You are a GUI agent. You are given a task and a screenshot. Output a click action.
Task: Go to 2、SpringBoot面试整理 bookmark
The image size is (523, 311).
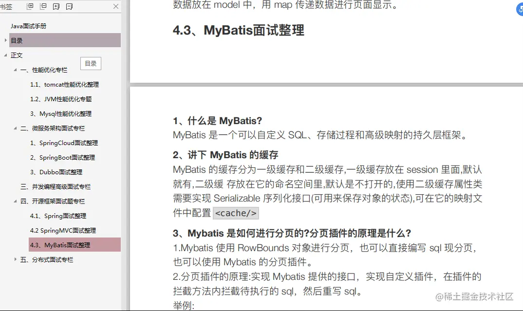click(x=62, y=157)
